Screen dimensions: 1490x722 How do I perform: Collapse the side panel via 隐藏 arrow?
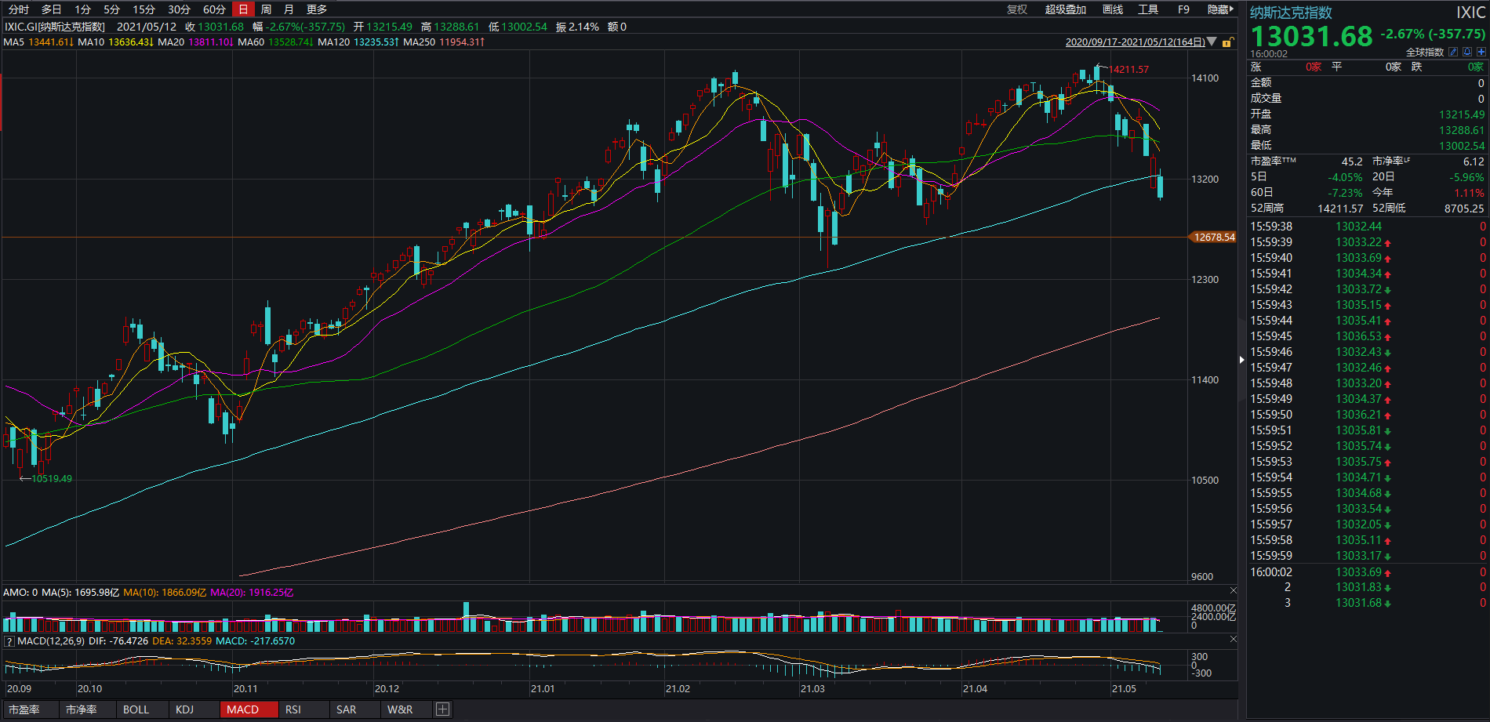[1220, 9]
